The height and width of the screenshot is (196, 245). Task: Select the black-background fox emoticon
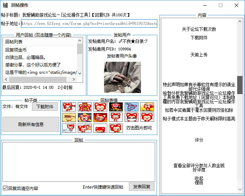click(116, 107)
